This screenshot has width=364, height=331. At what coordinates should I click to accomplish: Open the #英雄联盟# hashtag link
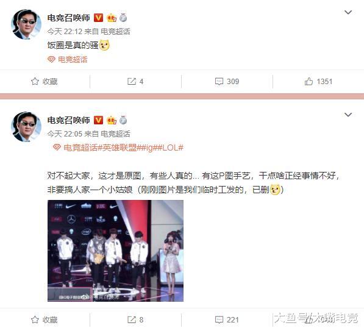(x=118, y=148)
